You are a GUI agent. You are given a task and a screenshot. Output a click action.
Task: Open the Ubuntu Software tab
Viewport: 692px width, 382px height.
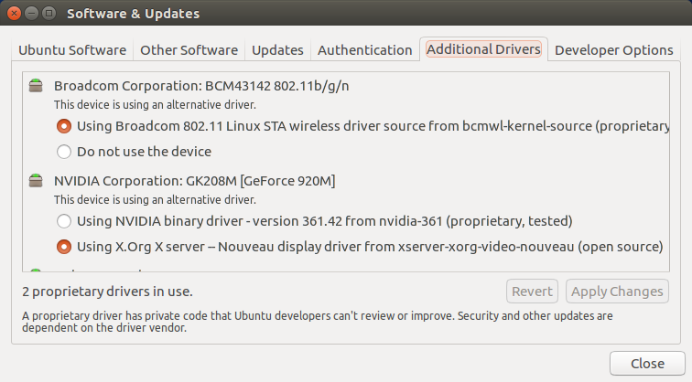pyautogui.click(x=72, y=49)
